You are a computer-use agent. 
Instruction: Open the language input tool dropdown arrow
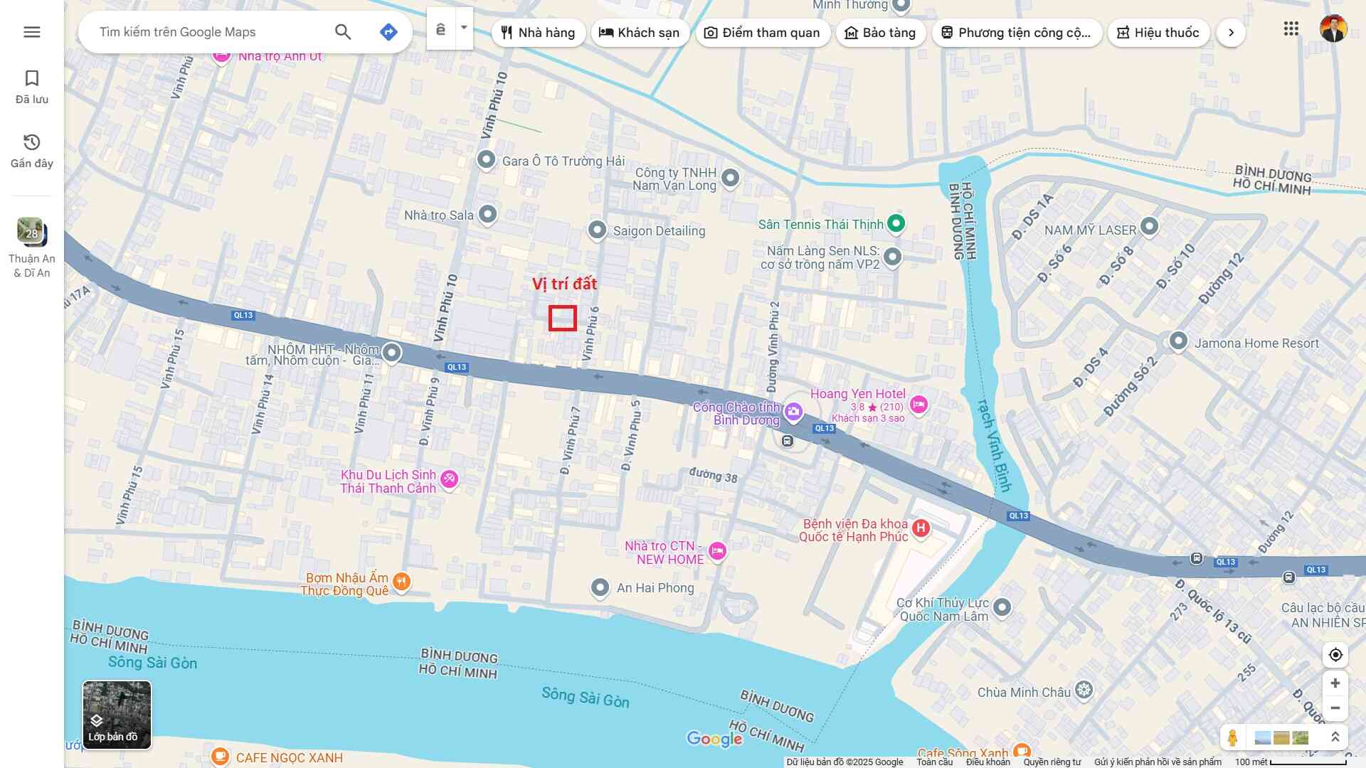click(464, 28)
